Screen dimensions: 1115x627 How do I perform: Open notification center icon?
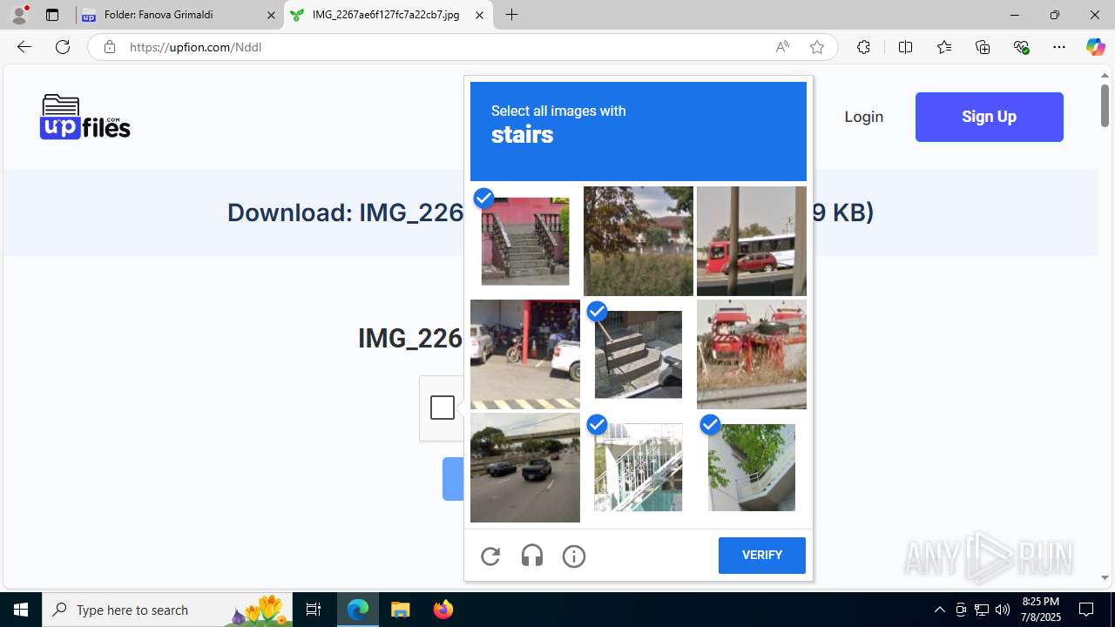(x=1087, y=610)
